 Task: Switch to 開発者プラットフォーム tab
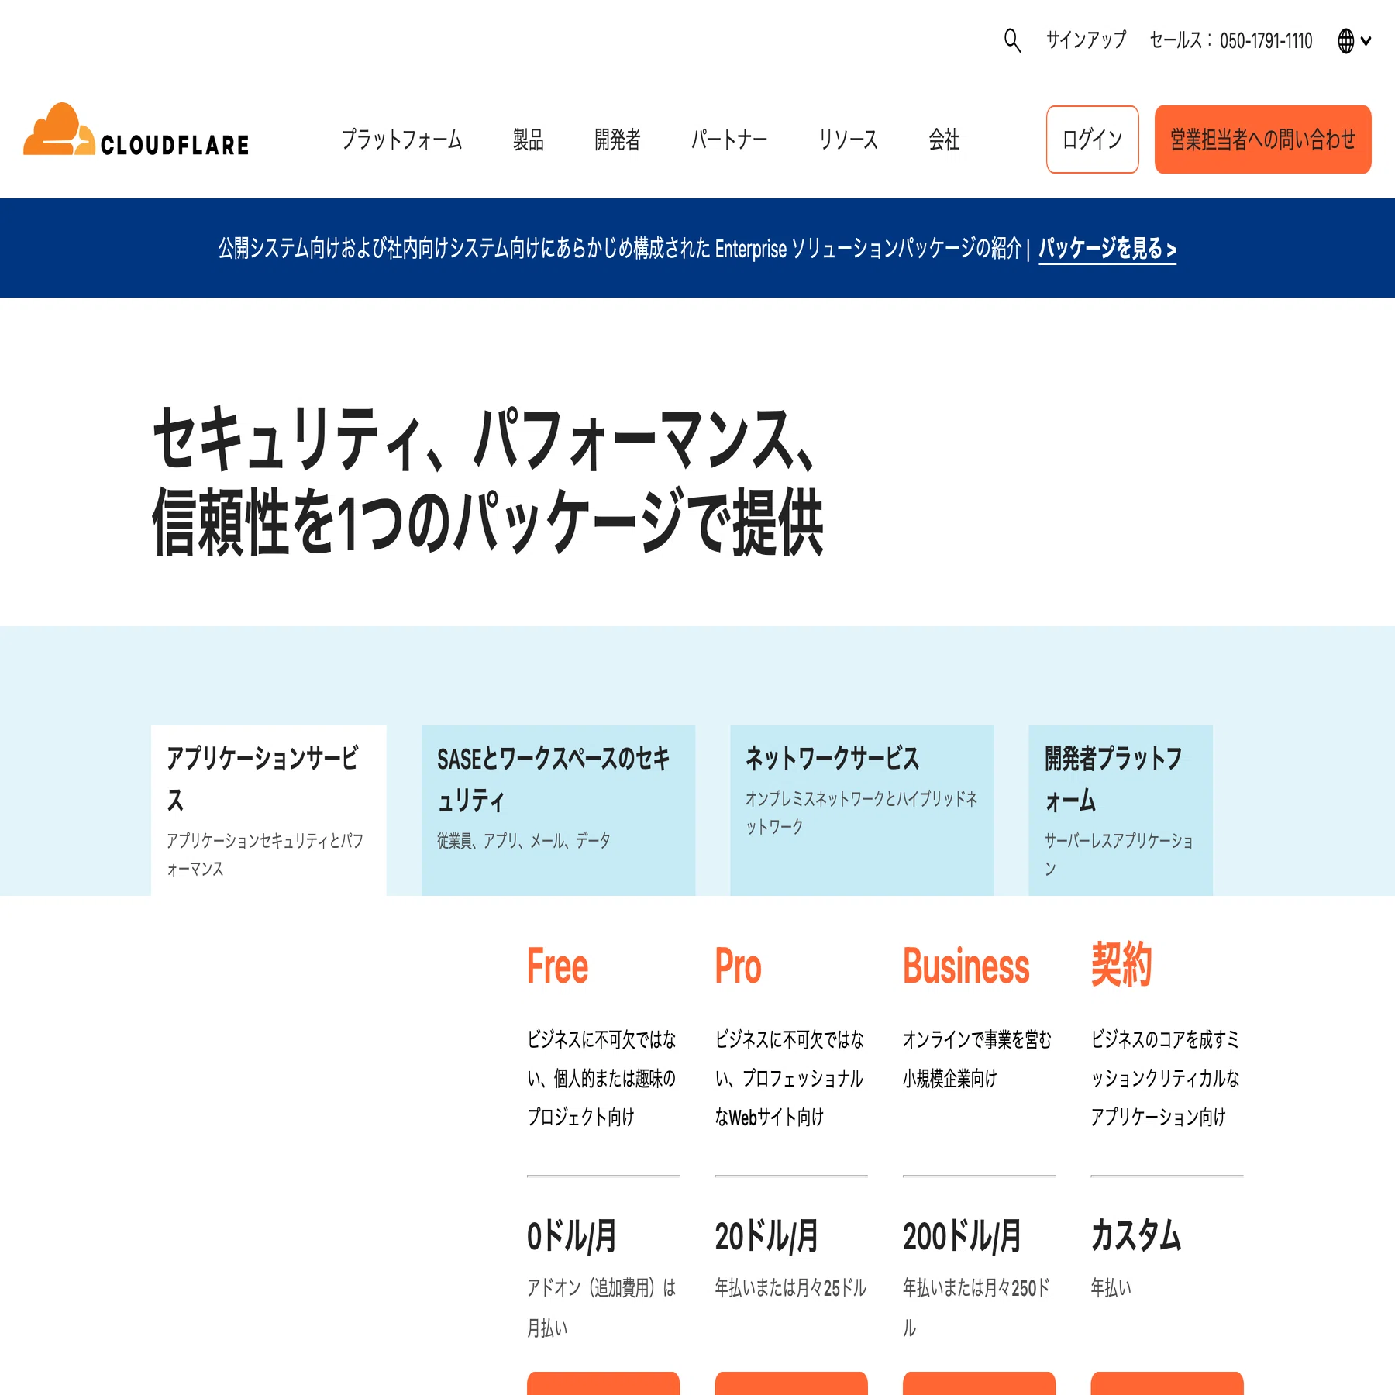(x=1120, y=811)
